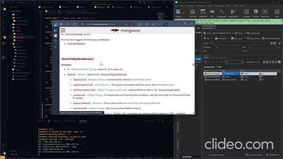The width and height of the screenshot is (283, 159).
Task: Clear the query with the broom icon
Action: coord(279,43)
